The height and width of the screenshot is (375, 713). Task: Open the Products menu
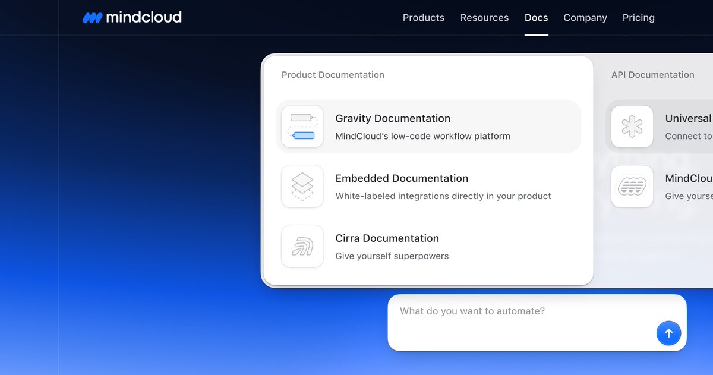[x=424, y=18]
